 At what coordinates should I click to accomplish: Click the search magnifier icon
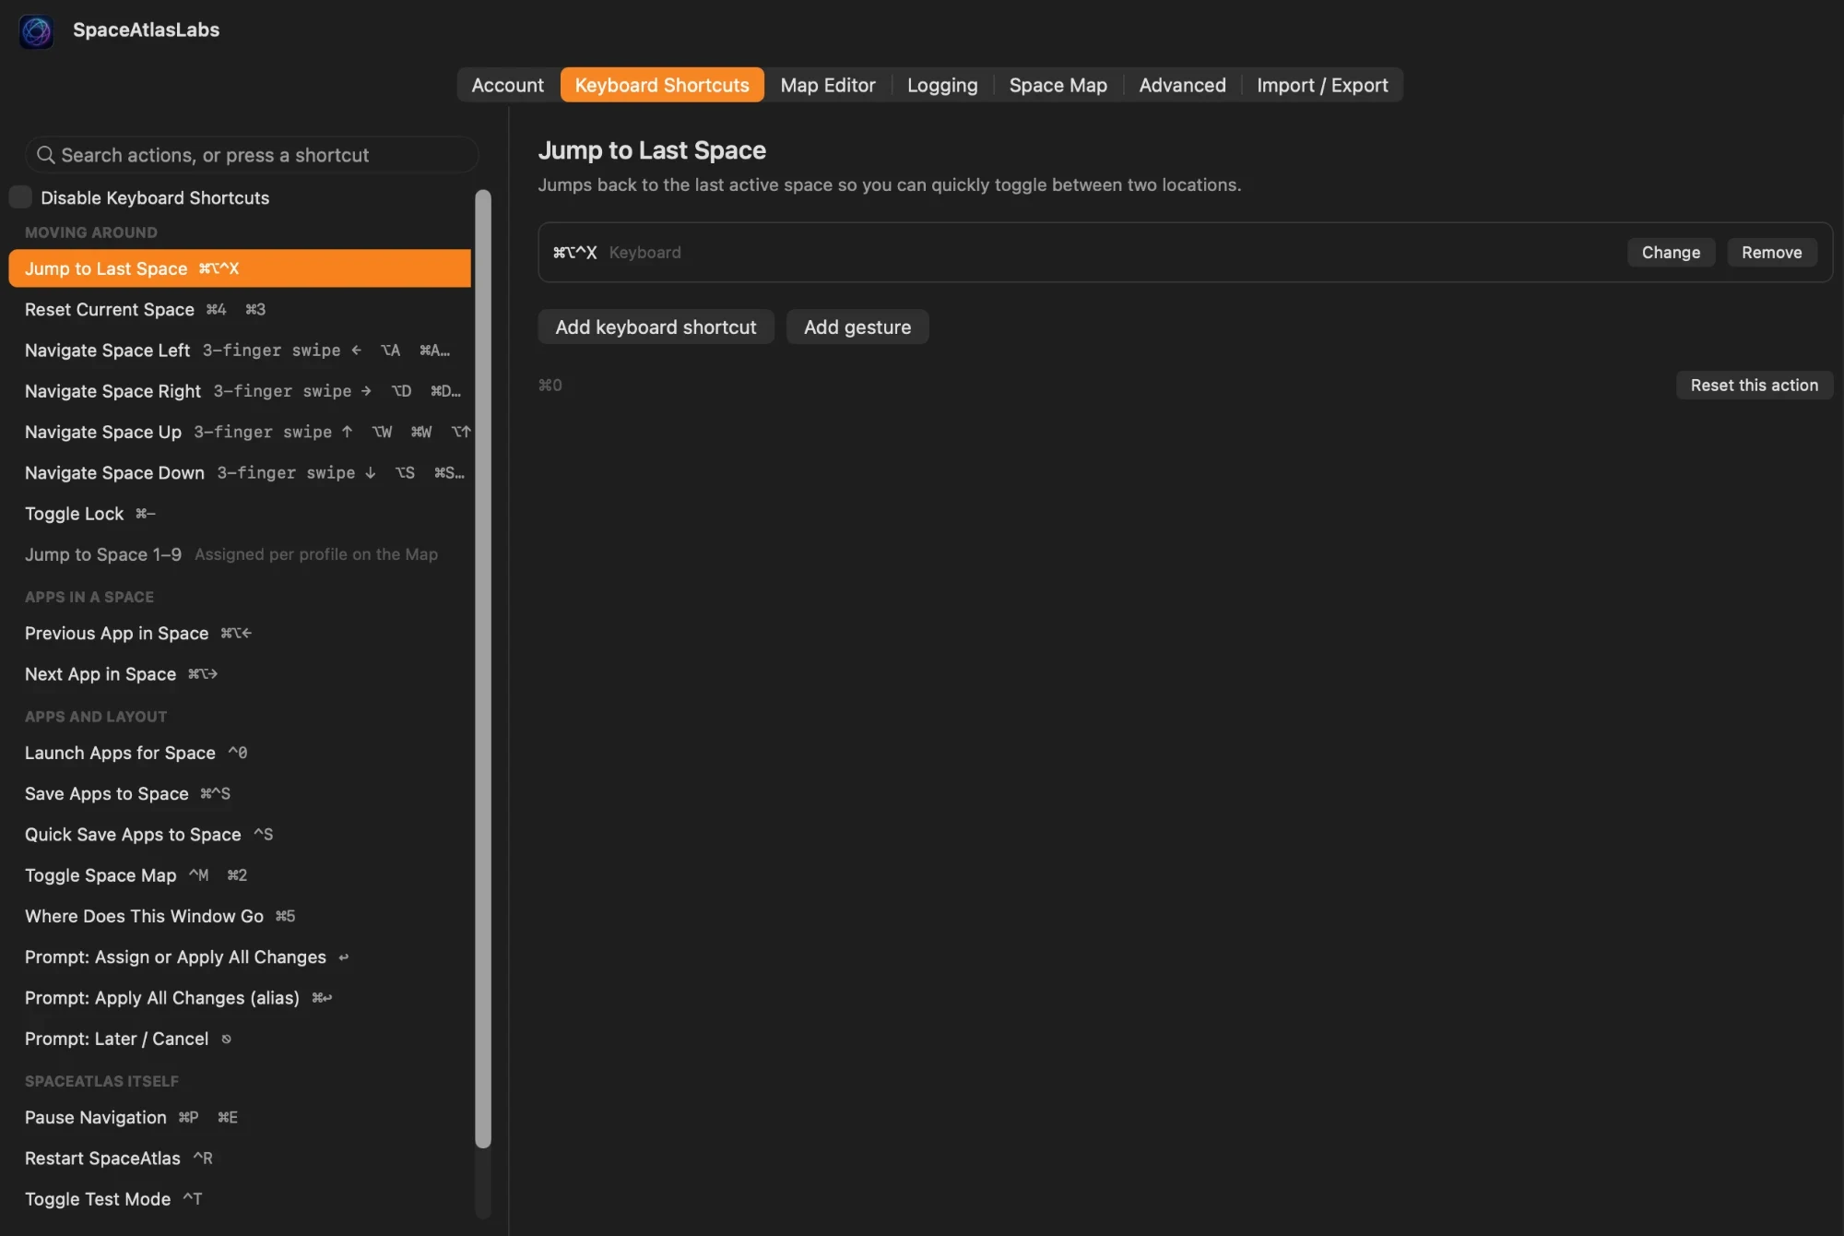coord(45,155)
